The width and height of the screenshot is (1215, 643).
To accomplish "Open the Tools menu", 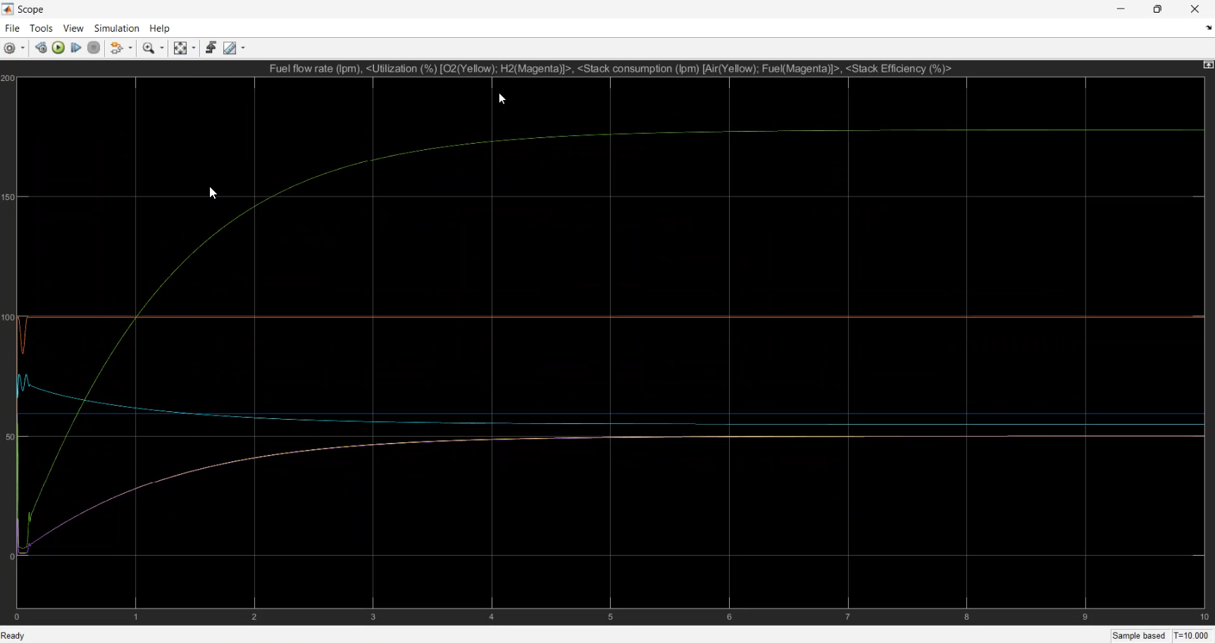I will point(41,28).
